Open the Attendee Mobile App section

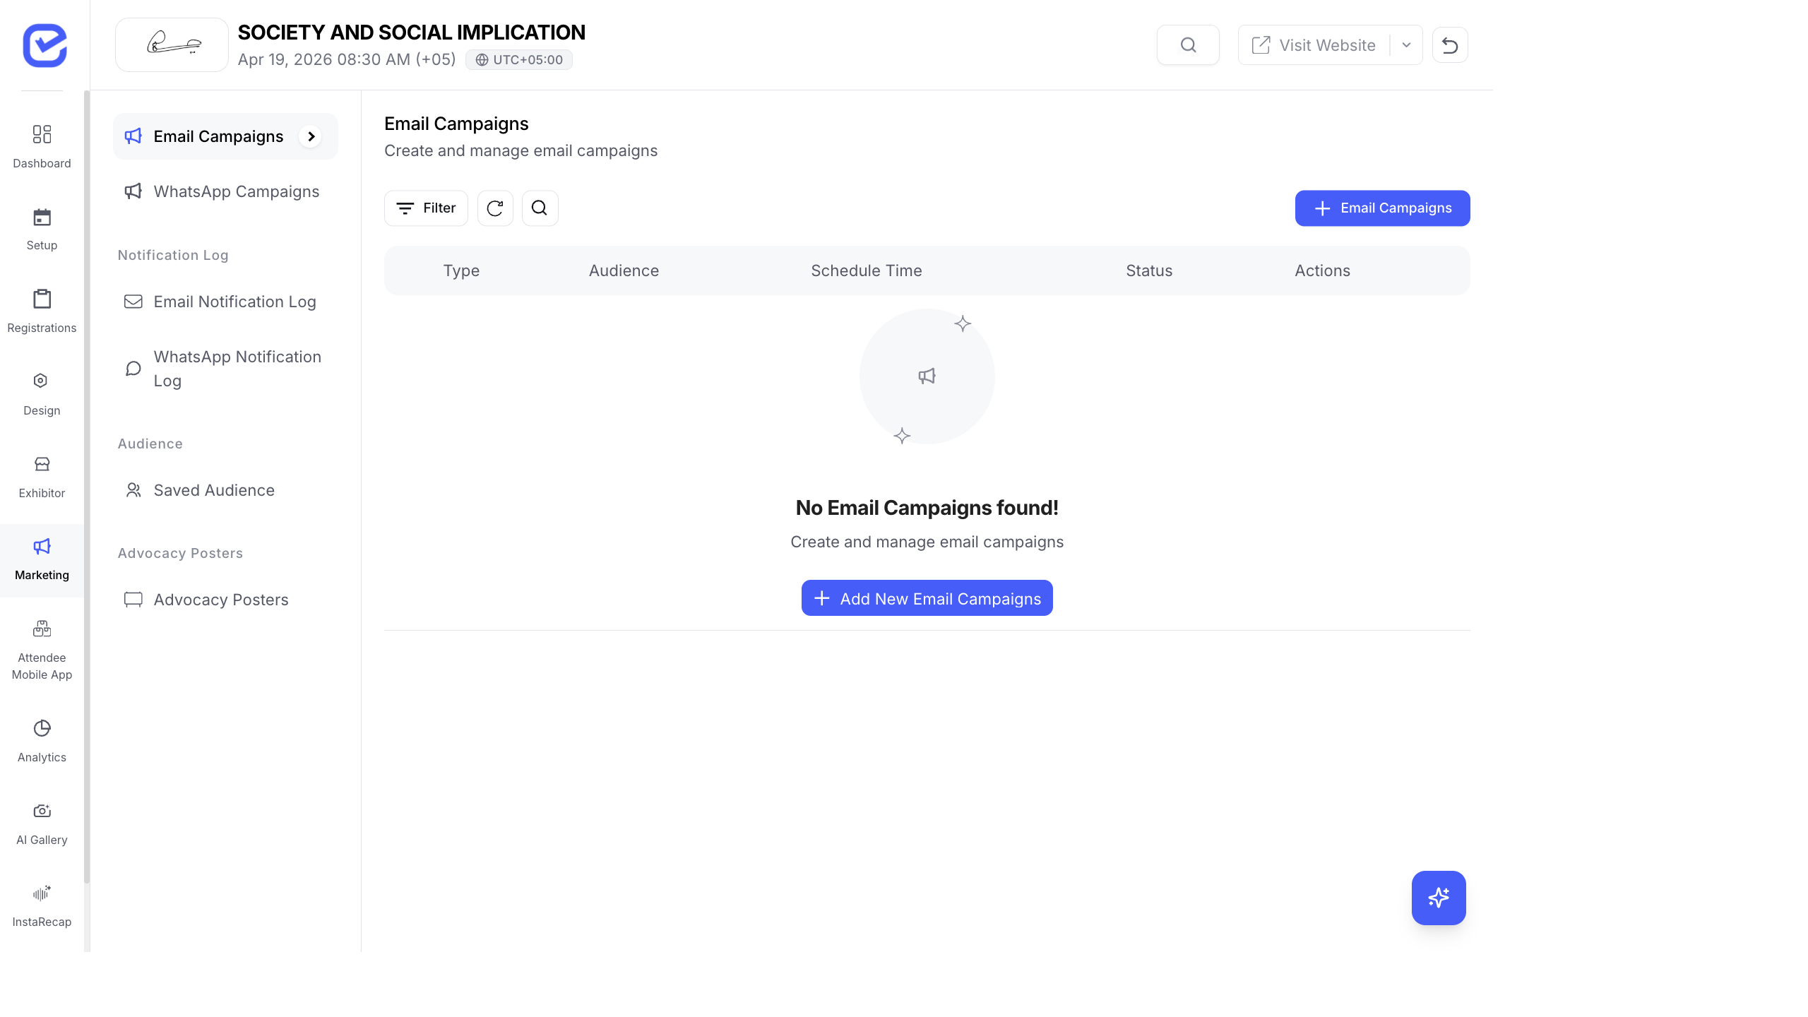pyautogui.click(x=42, y=650)
